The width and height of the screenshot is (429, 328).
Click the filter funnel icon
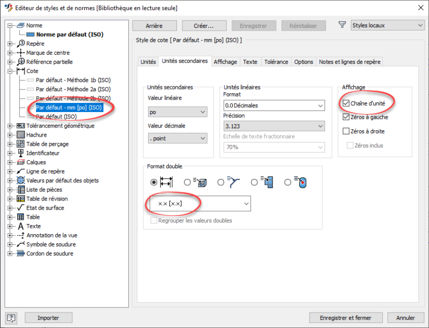pos(343,25)
